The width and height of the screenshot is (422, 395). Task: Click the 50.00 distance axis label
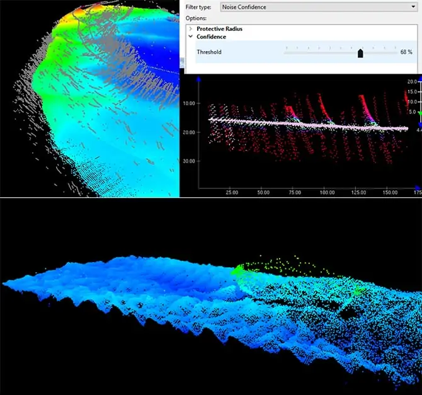[263, 193]
